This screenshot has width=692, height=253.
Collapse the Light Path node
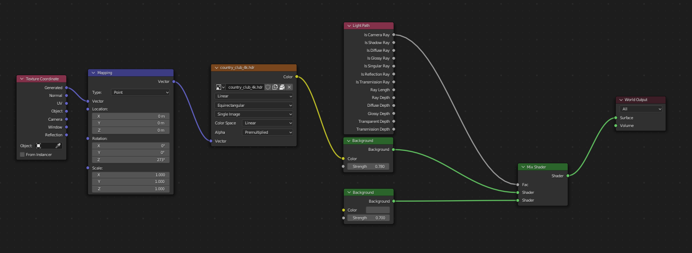[349, 26]
